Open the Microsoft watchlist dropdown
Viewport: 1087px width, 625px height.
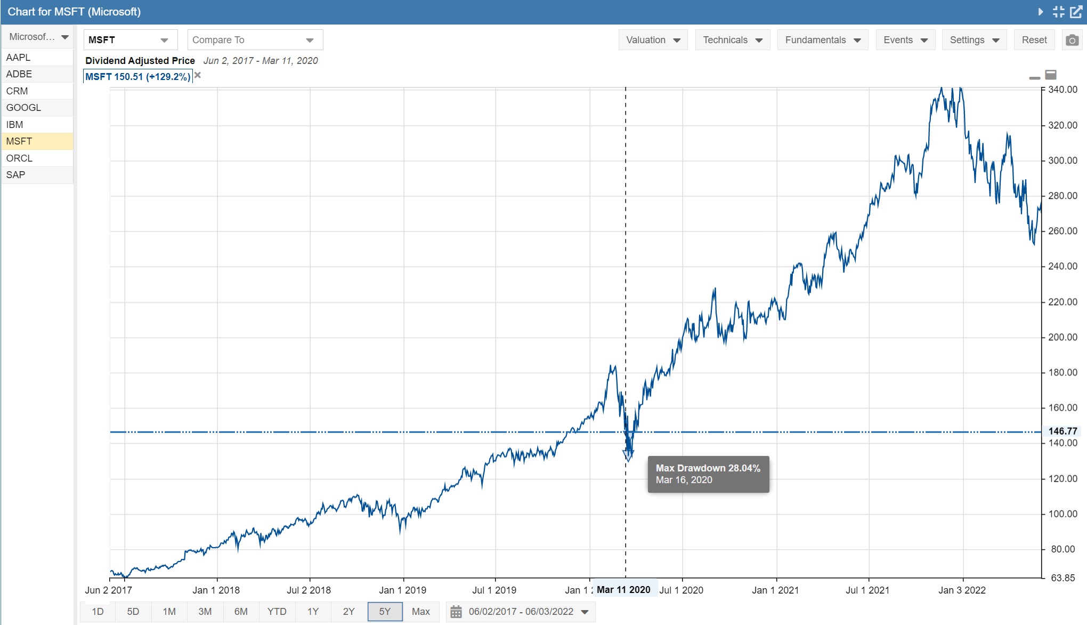37,37
